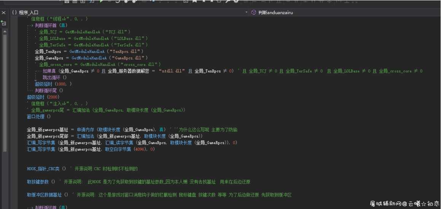The image size is (441, 209).
Task: Click the 取缓冲区数据基址 () call
Action: pos(48,195)
